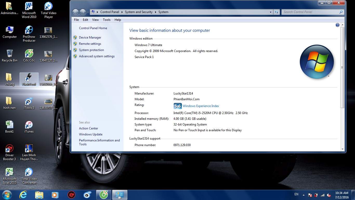Open the Driver Booster 3 desktop icon
Image resolution: width=355 pixels, height=200 pixels.
(x=10, y=152)
